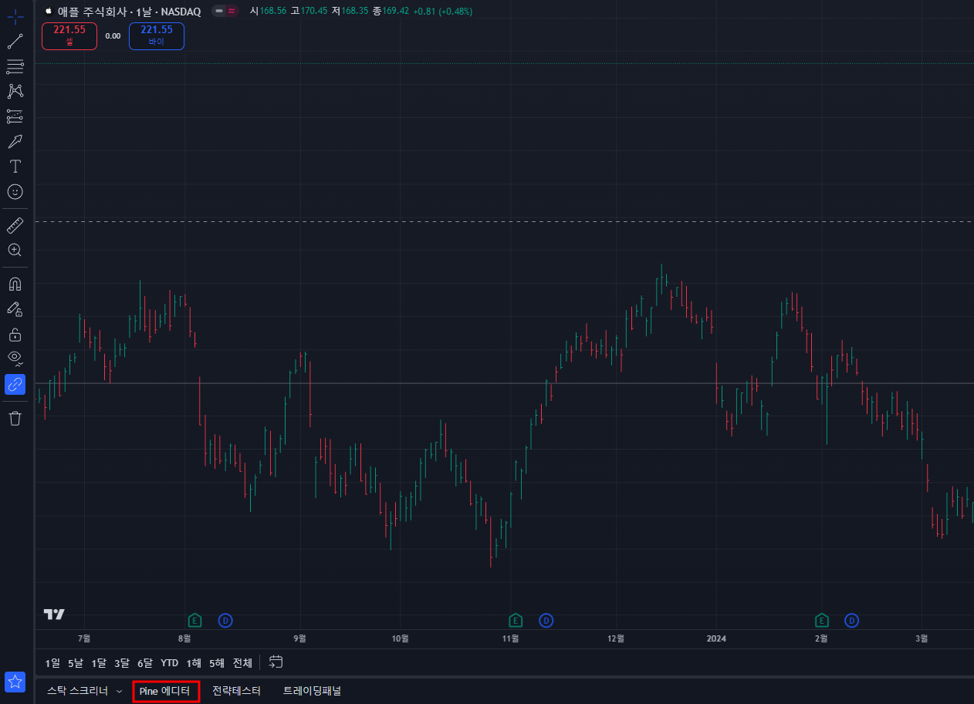Click the blue 221.55 바이 button

157,36
